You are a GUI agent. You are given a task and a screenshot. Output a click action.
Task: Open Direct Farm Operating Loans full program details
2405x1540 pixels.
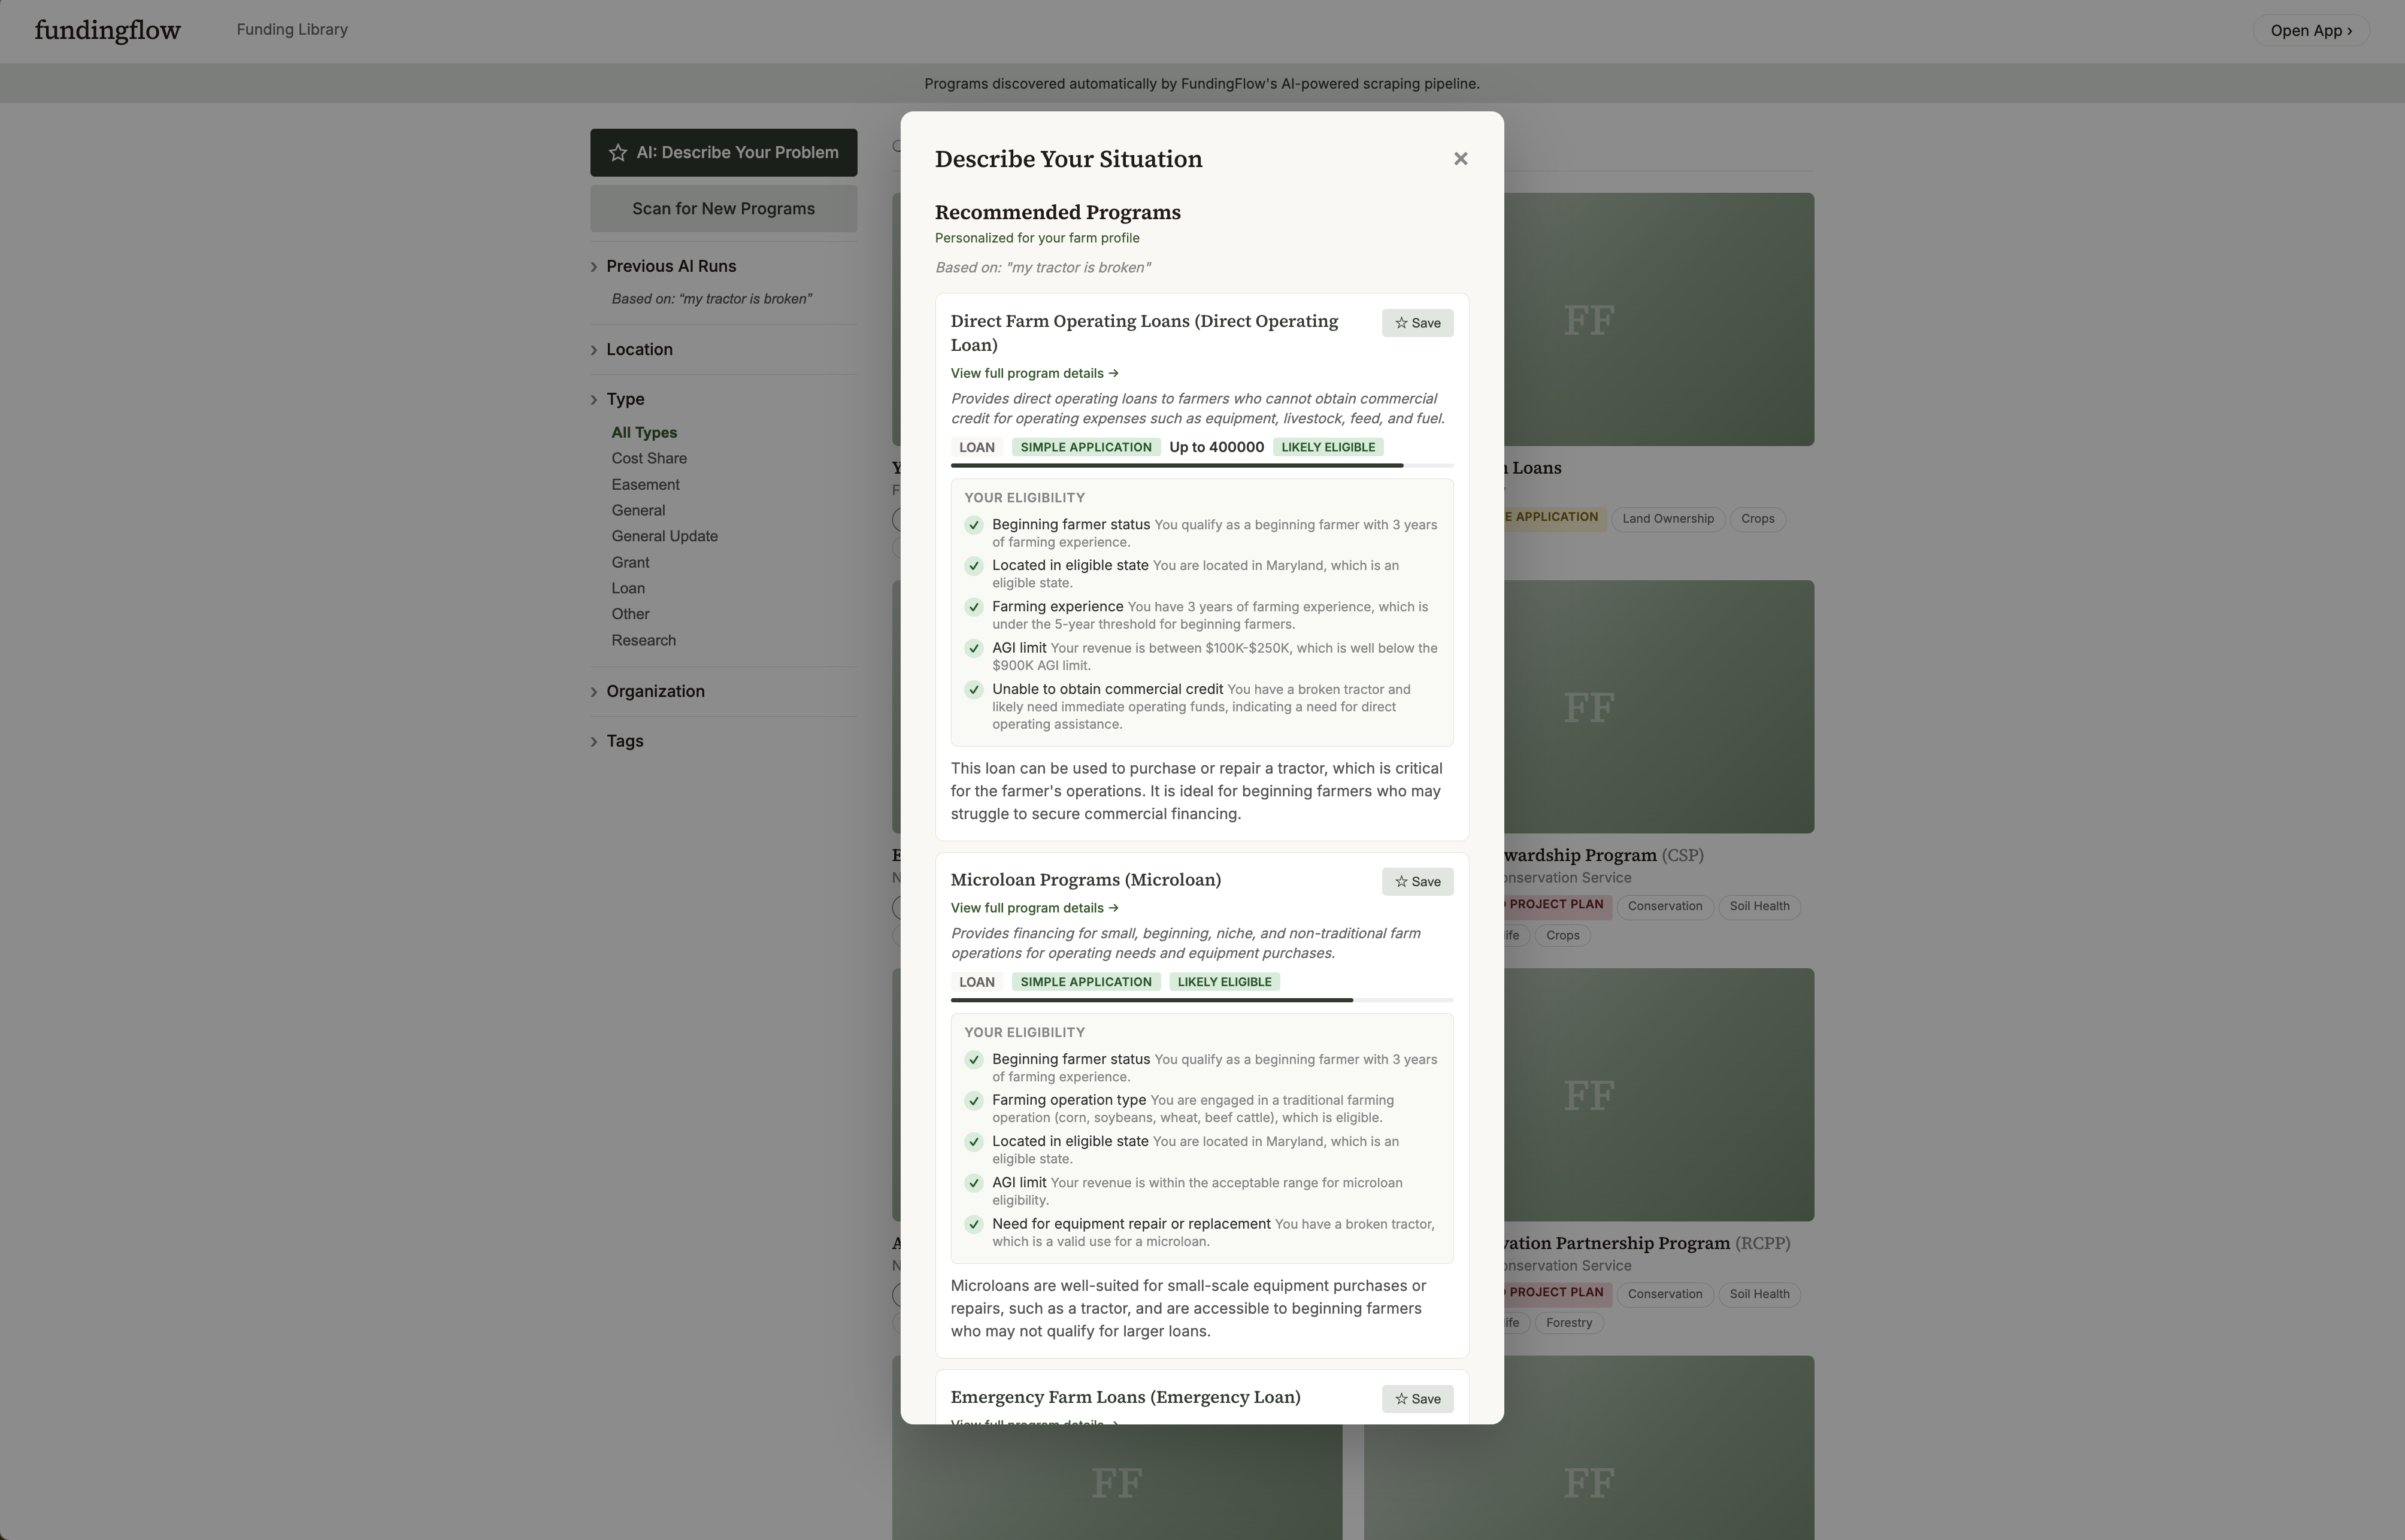[1034, 373]
